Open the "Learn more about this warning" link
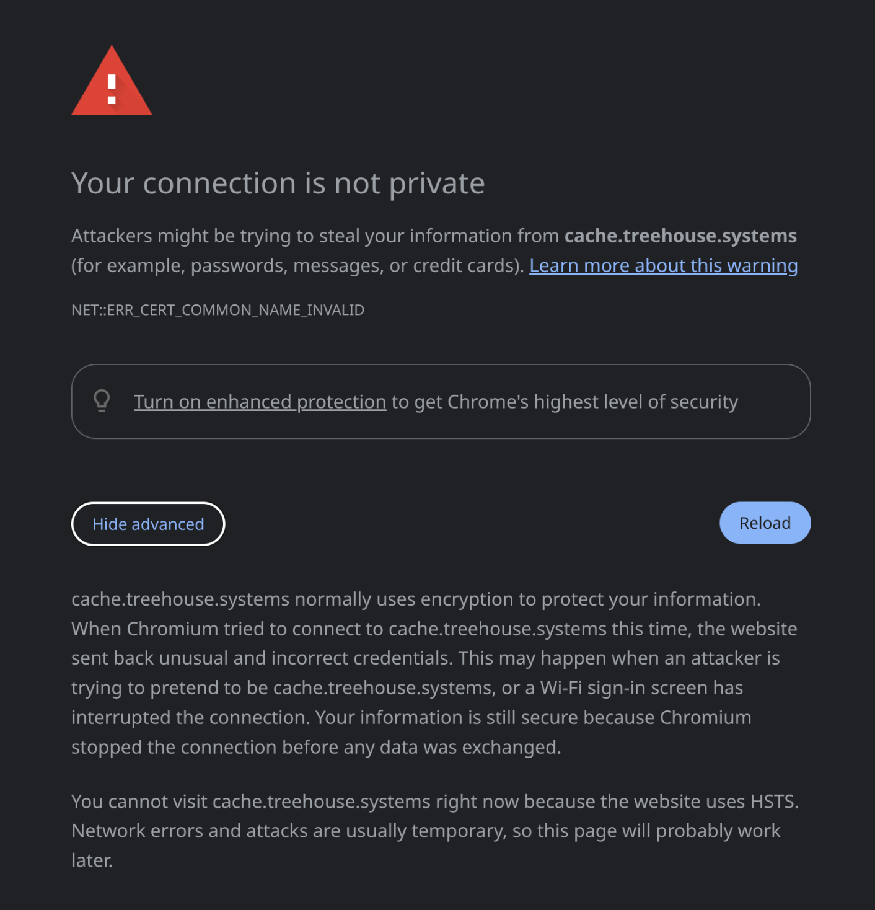The image size is (875, 910). (x=663, y=266)
